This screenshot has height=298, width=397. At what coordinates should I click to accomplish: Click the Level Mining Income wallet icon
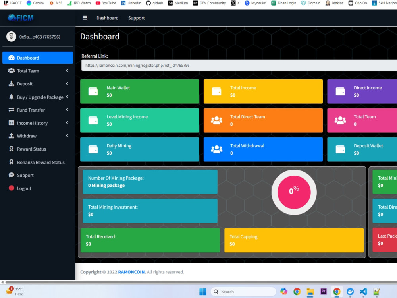click(x=93, y=120)
